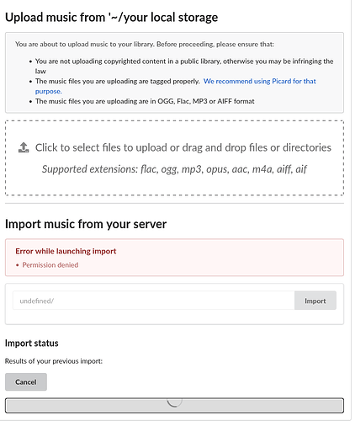
Task: Cancel the previous import
Action: [26, 382]
